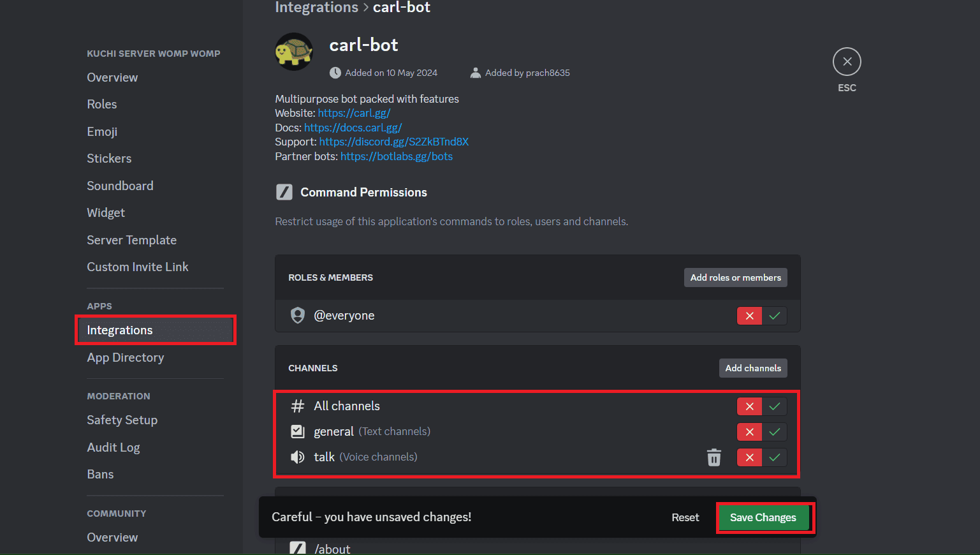Open Widget settings
The image size is (980, 555).
point(106,212)
